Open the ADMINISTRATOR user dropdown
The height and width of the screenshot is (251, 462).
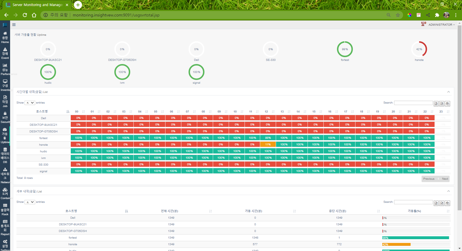point(441,25)
